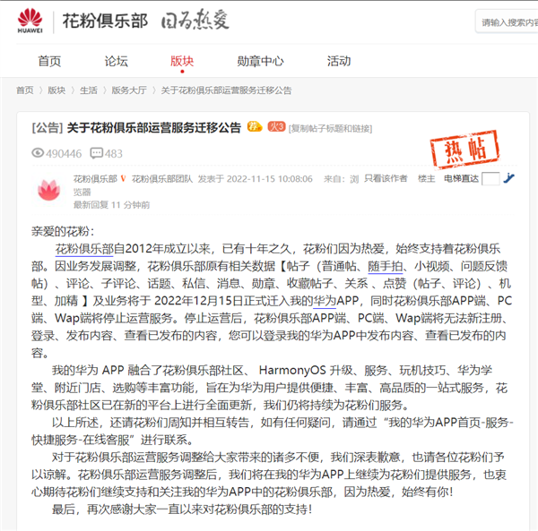Click the red hot-3 fire badge
Viewport: 538px width, 531px height.
tap(276, 127)
